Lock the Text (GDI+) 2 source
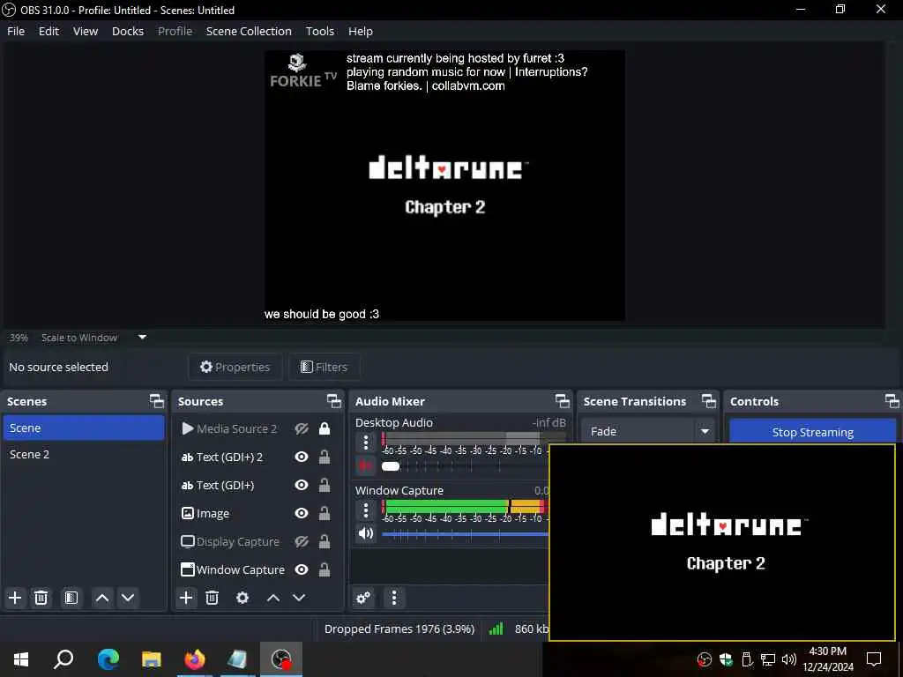 (325, 457)
